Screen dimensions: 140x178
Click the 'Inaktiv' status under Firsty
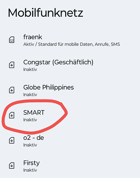(30, 170)
